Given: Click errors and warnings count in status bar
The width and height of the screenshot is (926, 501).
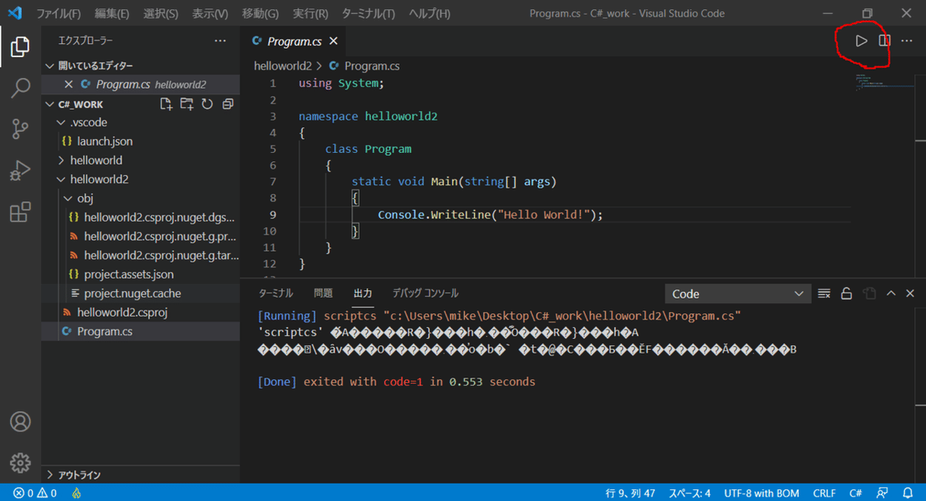Looking at the screenshot, I should click(35, 493).
